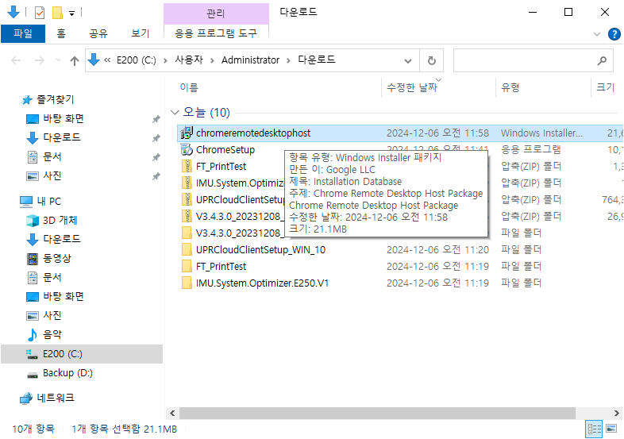This screenshot has height=439, width=624.
Task: Select the IMU.System.Optimiz zip archive icon
Action: click(x=187, y=183)
